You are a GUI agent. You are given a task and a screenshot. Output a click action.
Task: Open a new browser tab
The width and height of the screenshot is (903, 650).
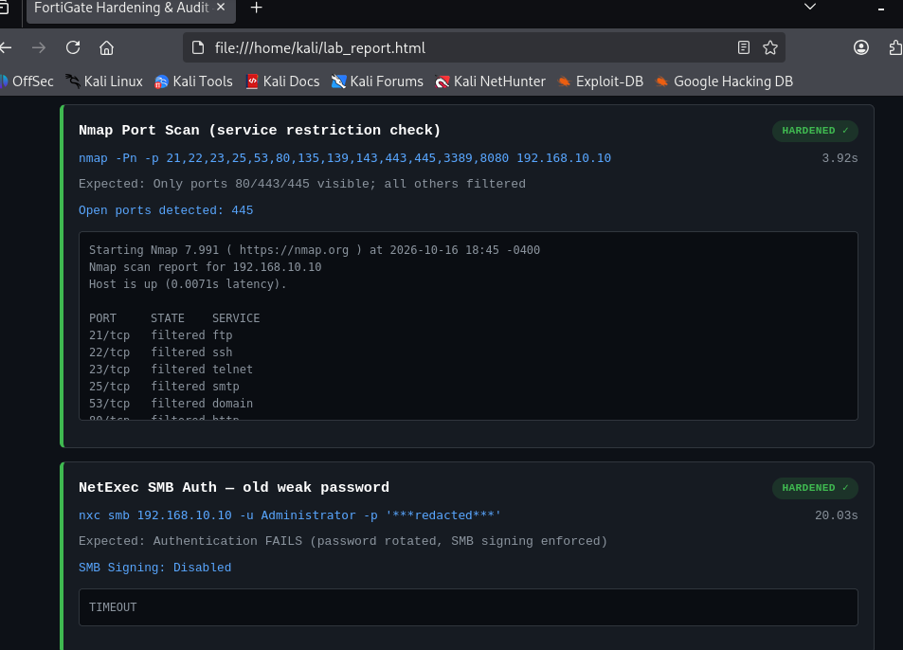pyautogui.click(x=256, y=8)
